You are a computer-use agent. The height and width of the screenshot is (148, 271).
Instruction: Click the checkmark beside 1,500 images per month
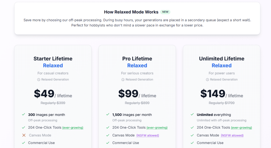point(108,115)
